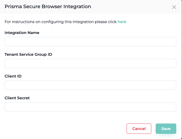Screen dimensions: 182x139
Task: Focus the Integration Name input field
Action: [x=90, y=42]
